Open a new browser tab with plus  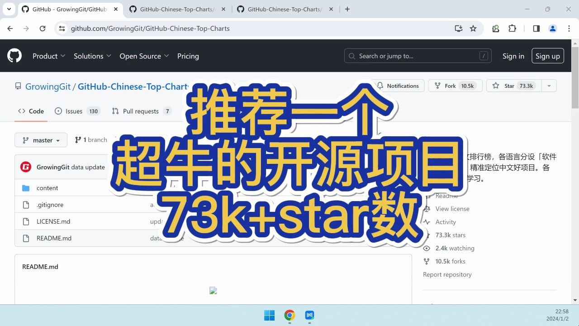point(347,9)
